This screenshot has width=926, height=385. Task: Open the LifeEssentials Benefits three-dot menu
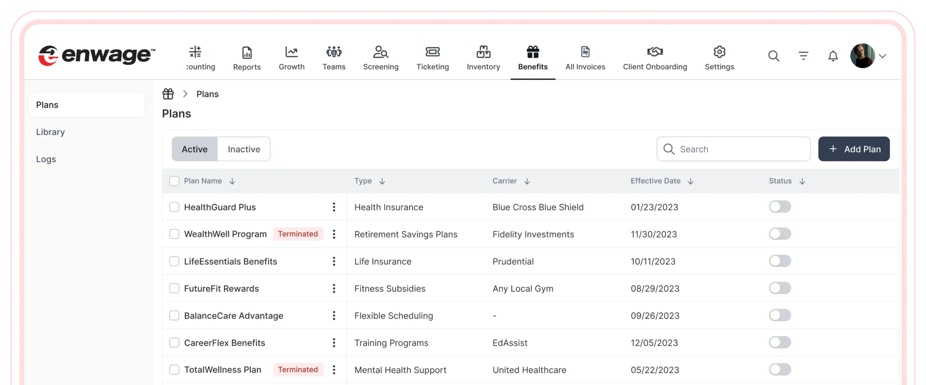pyautogui.click(x=334, y=261)
